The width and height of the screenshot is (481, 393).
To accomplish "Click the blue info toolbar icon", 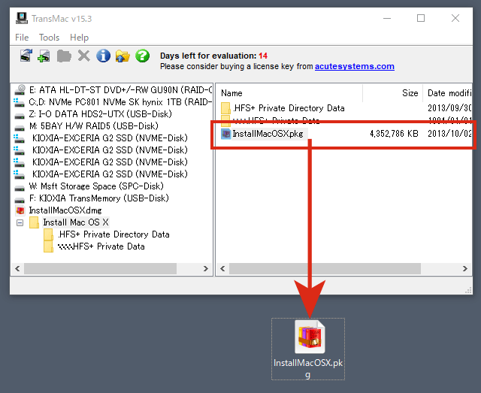I will [104, 56].
